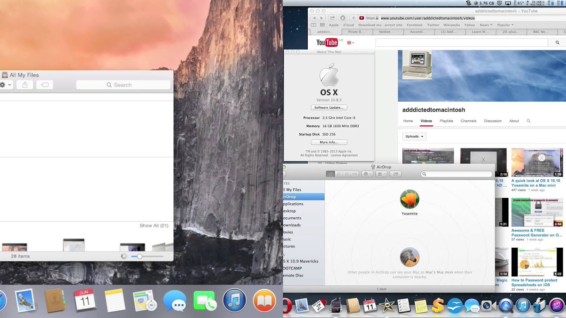Expand the Uploads dropdown

[414, 136]
